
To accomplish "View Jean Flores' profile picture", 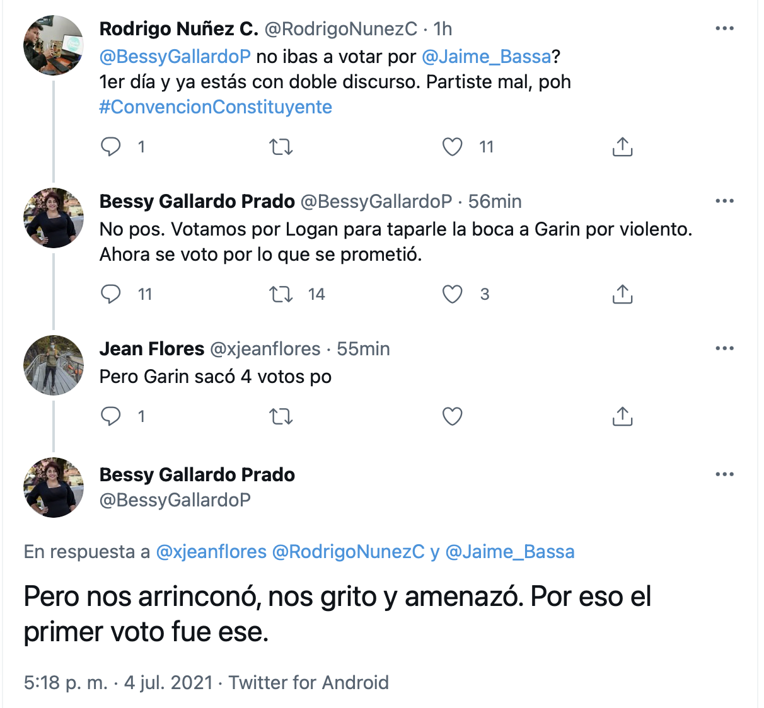I will tap(54, 365).
